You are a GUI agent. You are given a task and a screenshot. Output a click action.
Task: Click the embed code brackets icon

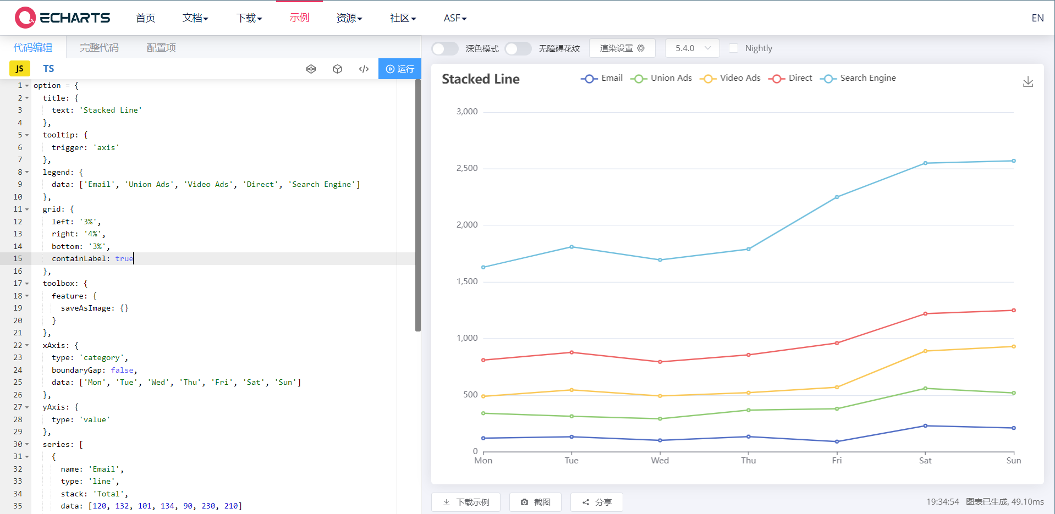tap(364, 69)
